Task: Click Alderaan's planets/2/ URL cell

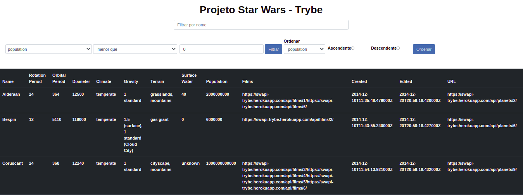Action: 482,97
